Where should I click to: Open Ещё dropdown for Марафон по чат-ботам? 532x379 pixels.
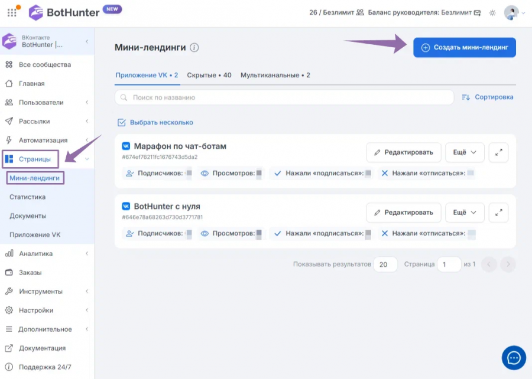[x=465, y=152]
